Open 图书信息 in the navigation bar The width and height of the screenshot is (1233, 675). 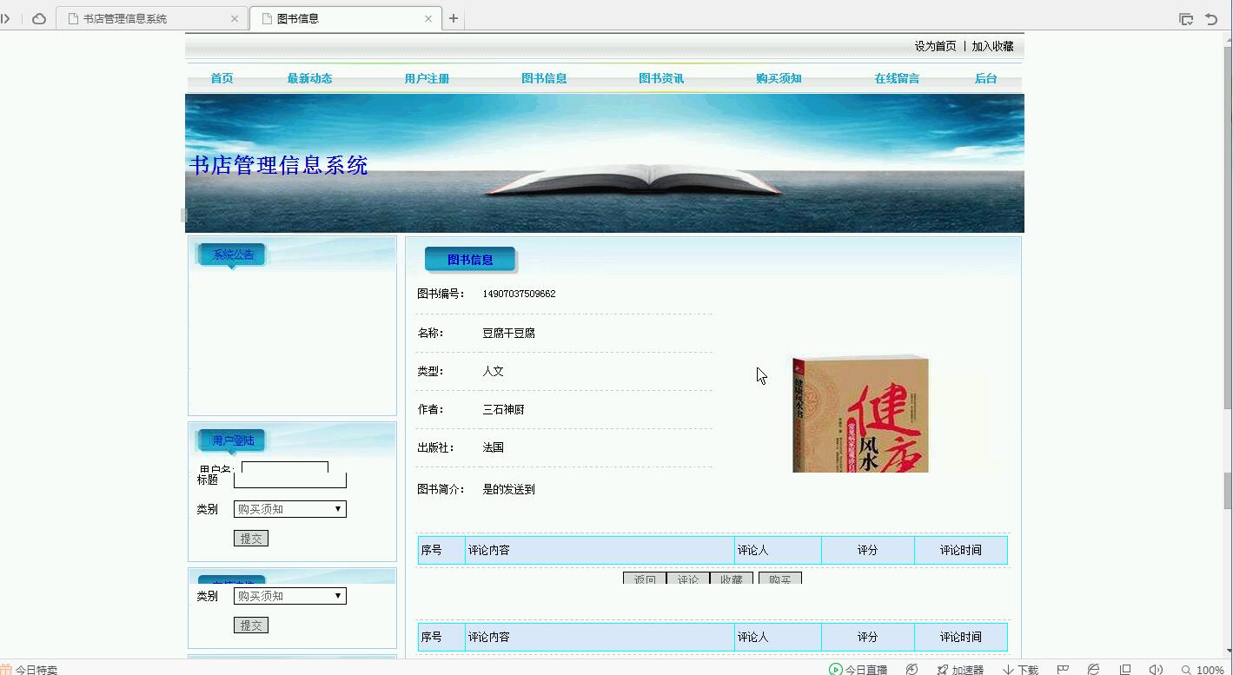[x=544, y=78]
